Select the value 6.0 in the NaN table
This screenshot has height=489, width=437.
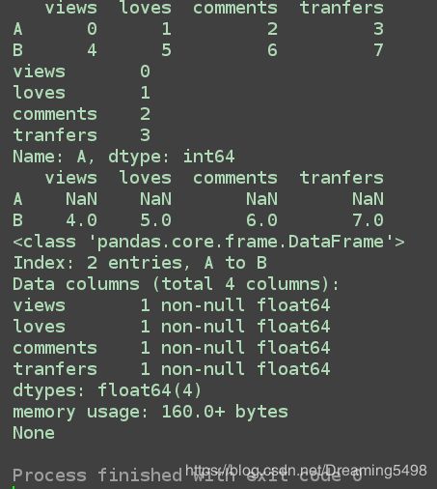click(x=261, y=220)
